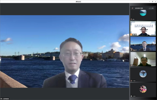Click the microphone icon on bottom participant tile
Screen dimensions: 157x100
point(131,96)
